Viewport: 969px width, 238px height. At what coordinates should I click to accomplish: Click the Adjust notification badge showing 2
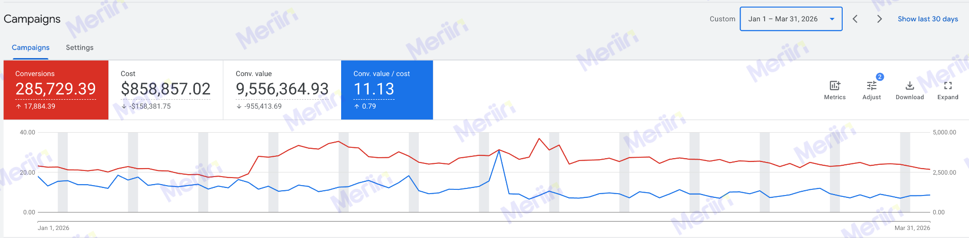click(880, 76)
